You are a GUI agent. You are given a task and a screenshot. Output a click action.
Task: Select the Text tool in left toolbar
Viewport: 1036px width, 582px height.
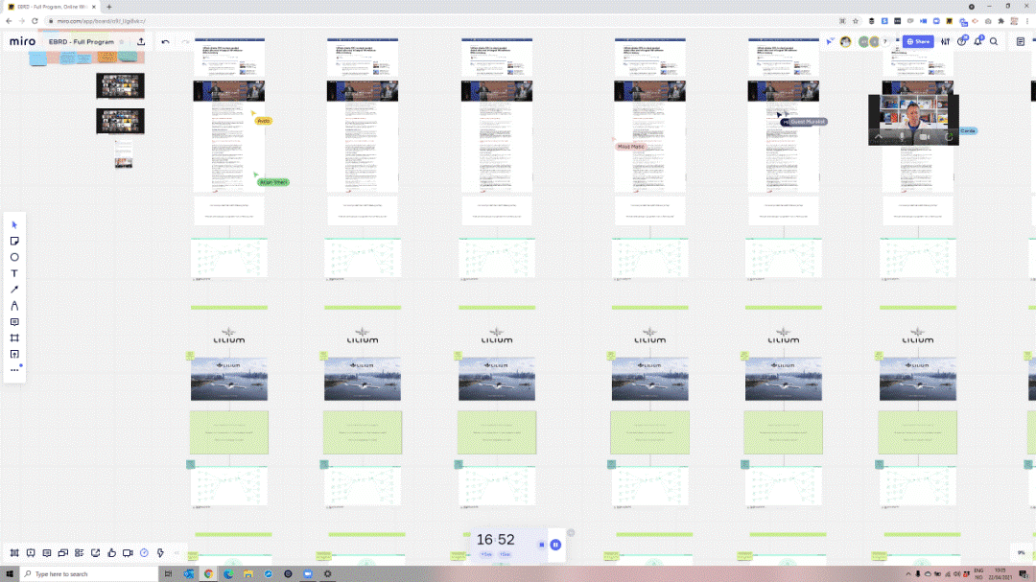(x=14, y=273)
